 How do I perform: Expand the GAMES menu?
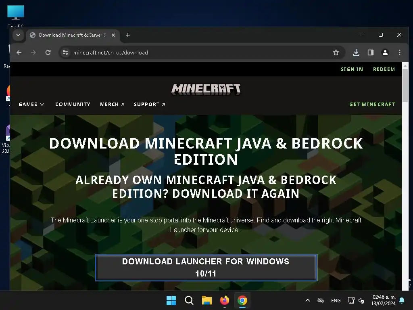31,105
